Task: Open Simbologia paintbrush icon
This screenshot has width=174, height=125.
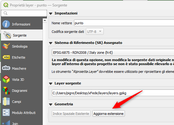Action: point(6,46)
